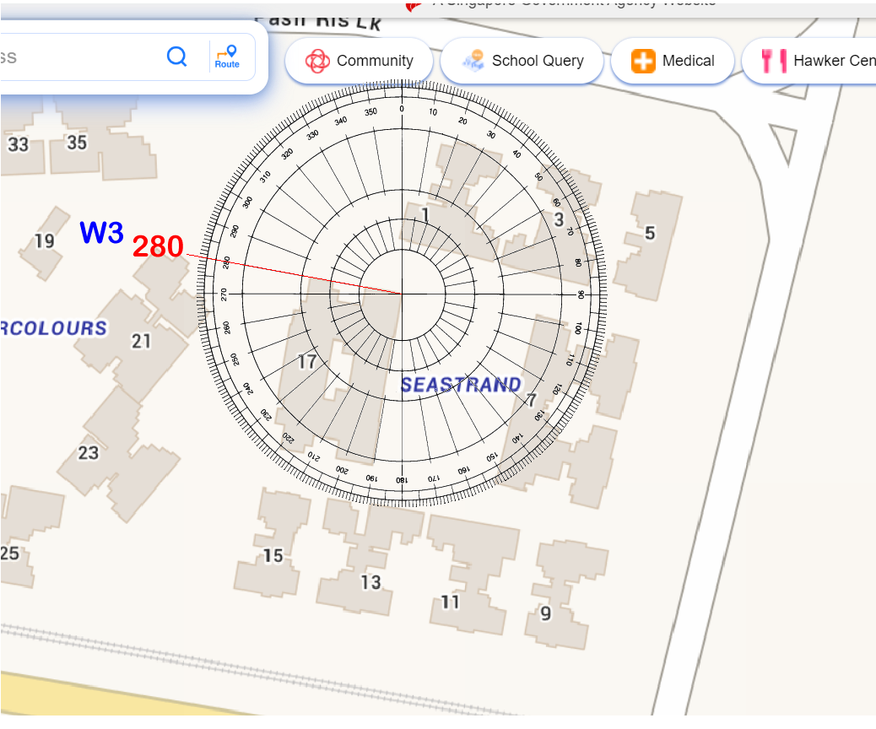
Task: Select building number 15 label
Action: coord(273,555)
